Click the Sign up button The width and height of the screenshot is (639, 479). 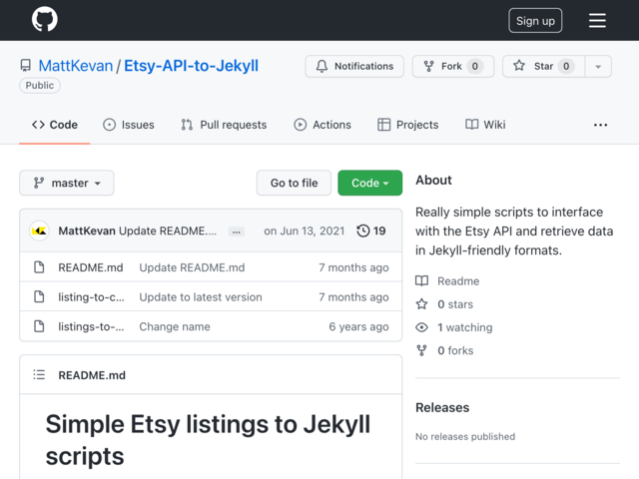[535, 20]
